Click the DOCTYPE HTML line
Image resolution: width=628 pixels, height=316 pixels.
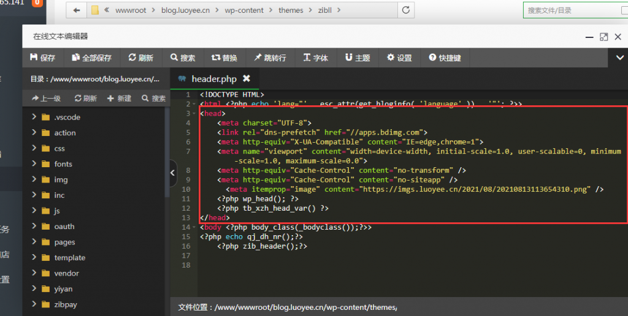pos(232,95)
